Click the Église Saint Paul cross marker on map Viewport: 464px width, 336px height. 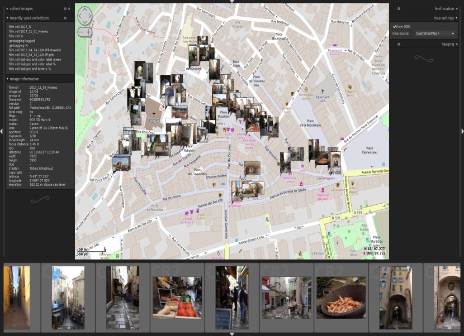coord(154,114)
